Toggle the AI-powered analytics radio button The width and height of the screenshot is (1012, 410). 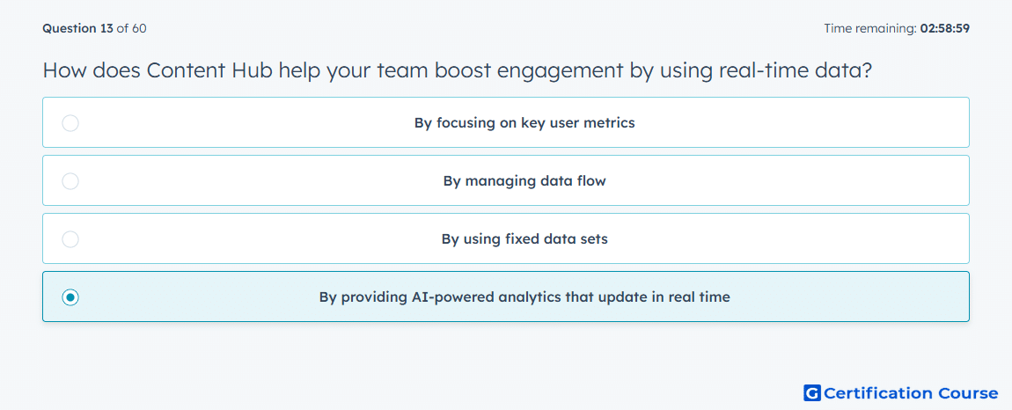click(x=70, y=297)
